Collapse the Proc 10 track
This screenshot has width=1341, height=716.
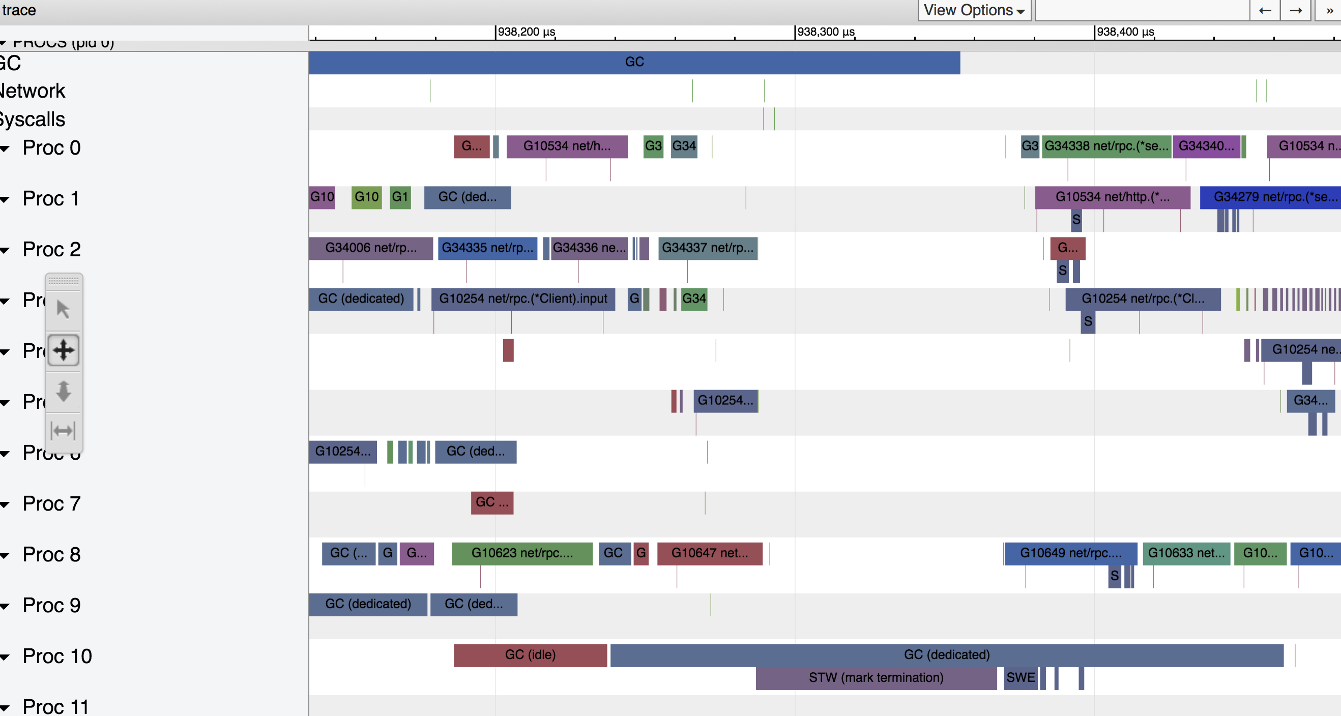[5, 657]
